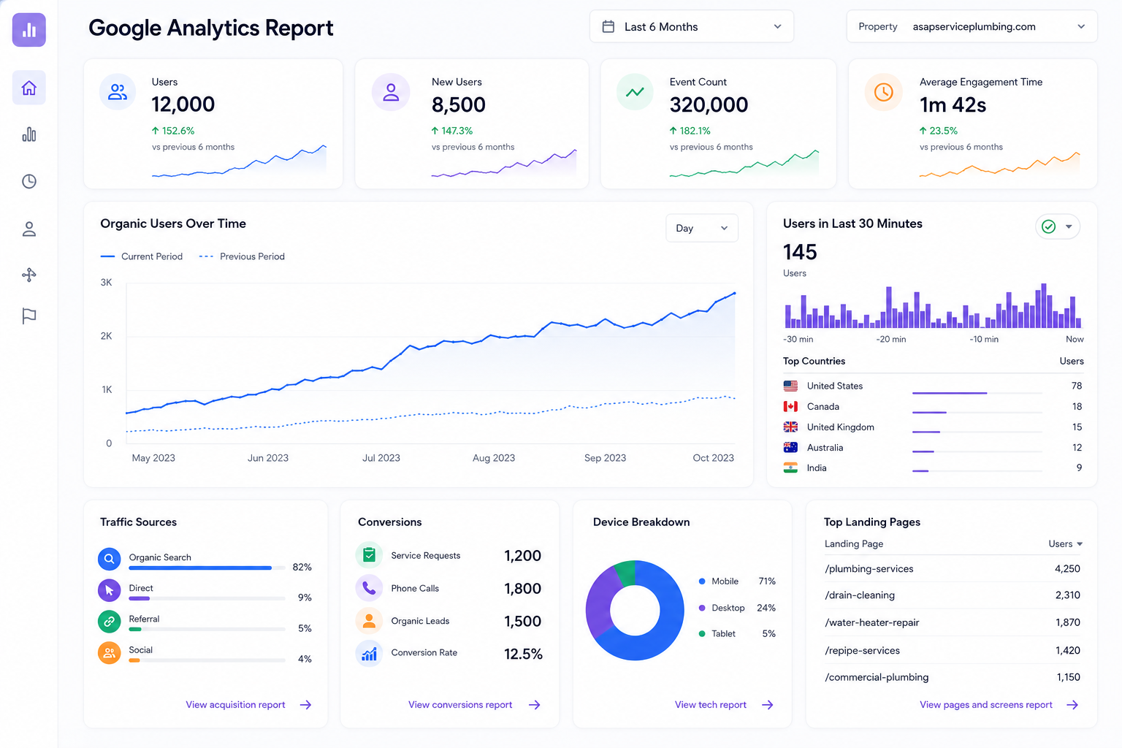Click the Conversion Rate chart icon

point(369,653)
